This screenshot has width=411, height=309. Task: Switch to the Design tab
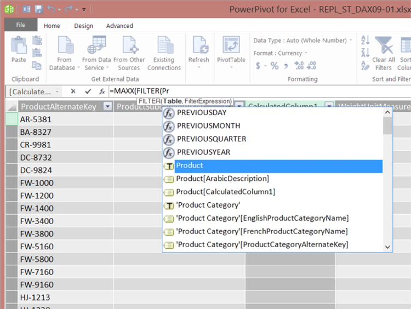(83, 26)
